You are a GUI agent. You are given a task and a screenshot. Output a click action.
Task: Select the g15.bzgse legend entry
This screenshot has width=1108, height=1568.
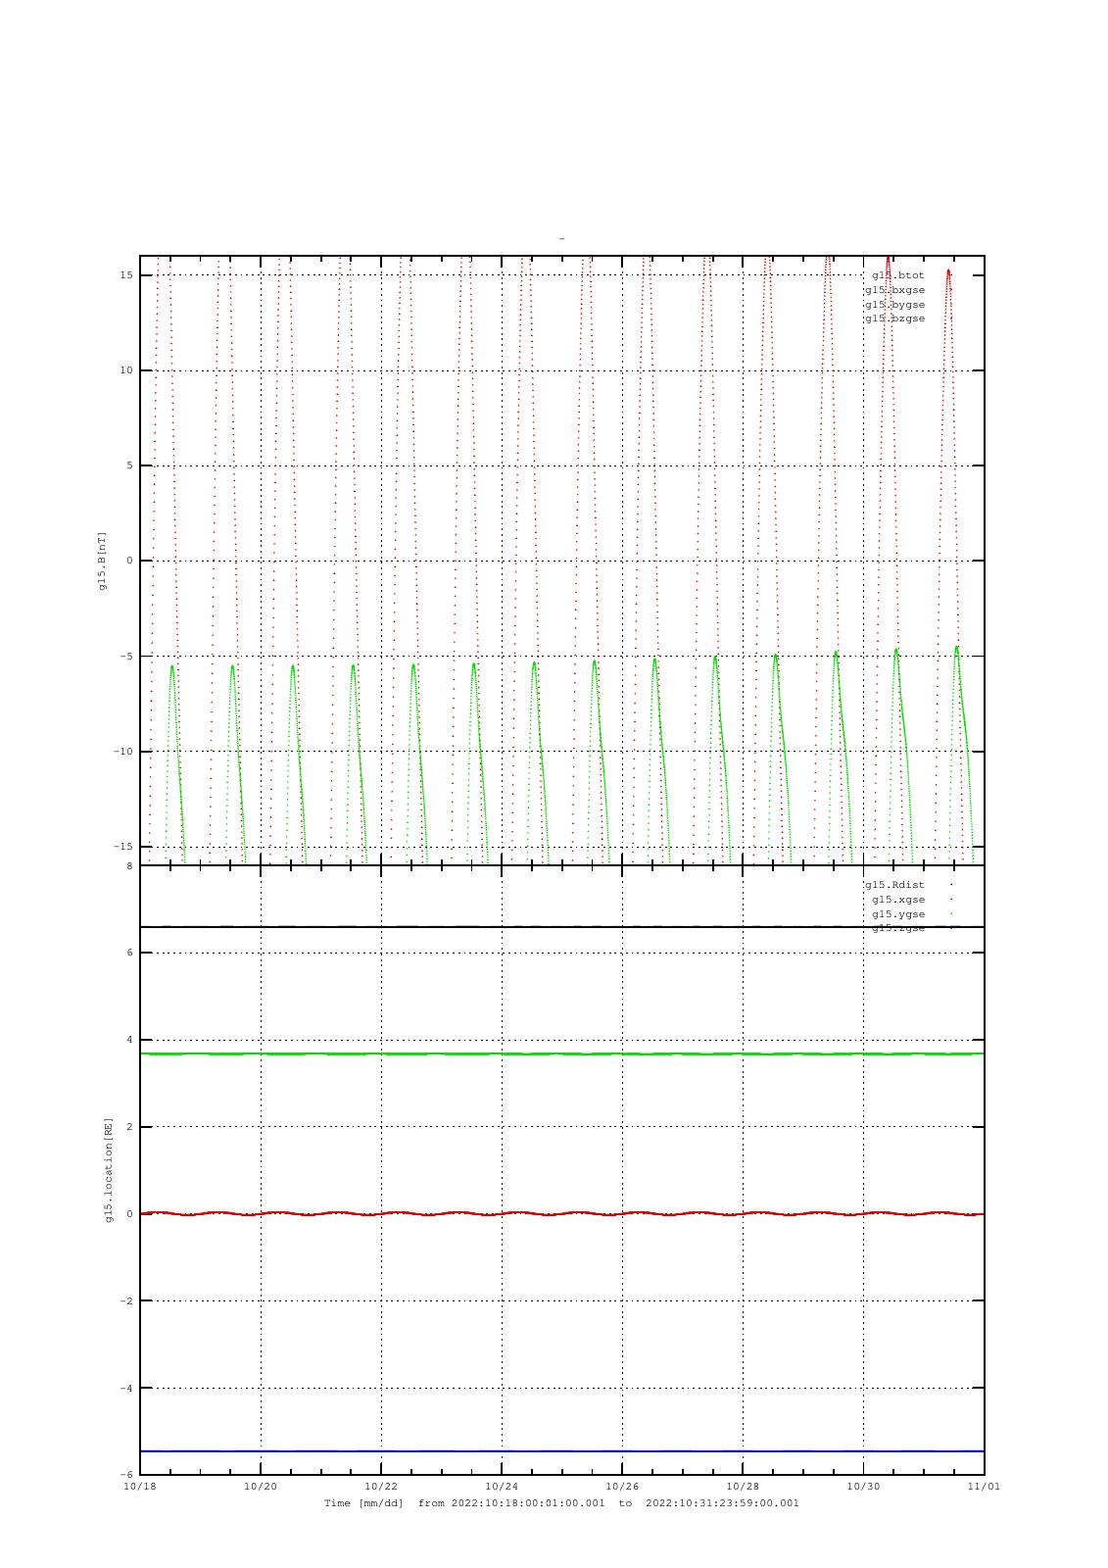pos(894,318)
